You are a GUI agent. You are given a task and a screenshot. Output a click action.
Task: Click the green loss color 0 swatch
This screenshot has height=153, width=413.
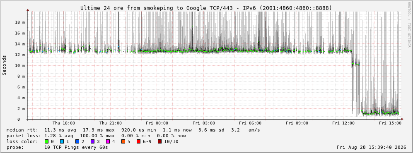coord(47,142)
